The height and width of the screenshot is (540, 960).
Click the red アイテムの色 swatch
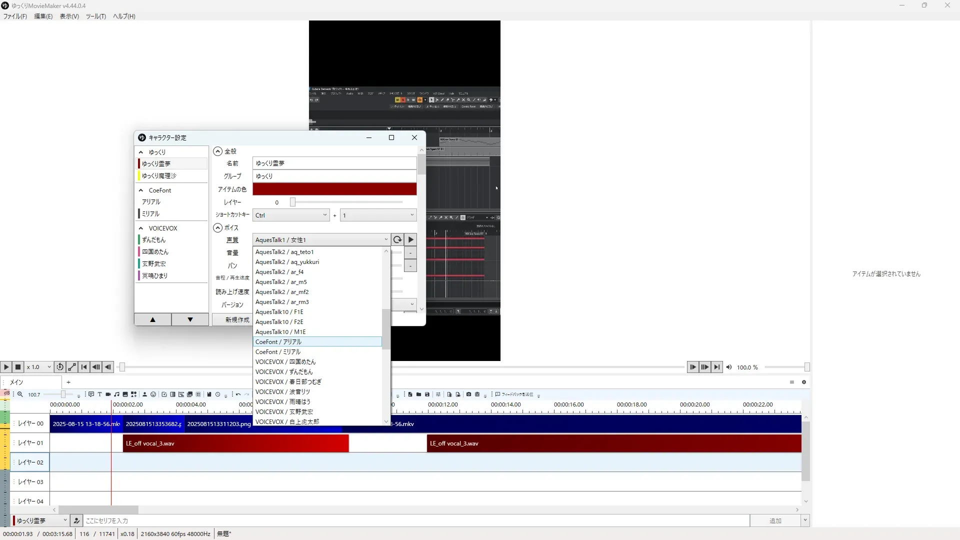pos(334,189)
